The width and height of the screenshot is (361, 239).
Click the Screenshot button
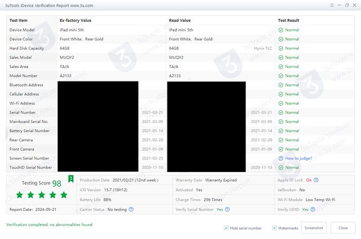click(x=314, y=228)
